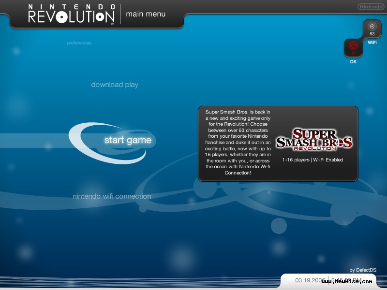Open the download play menu option
The height and width of the screenshot is (290, 387).
115,85
